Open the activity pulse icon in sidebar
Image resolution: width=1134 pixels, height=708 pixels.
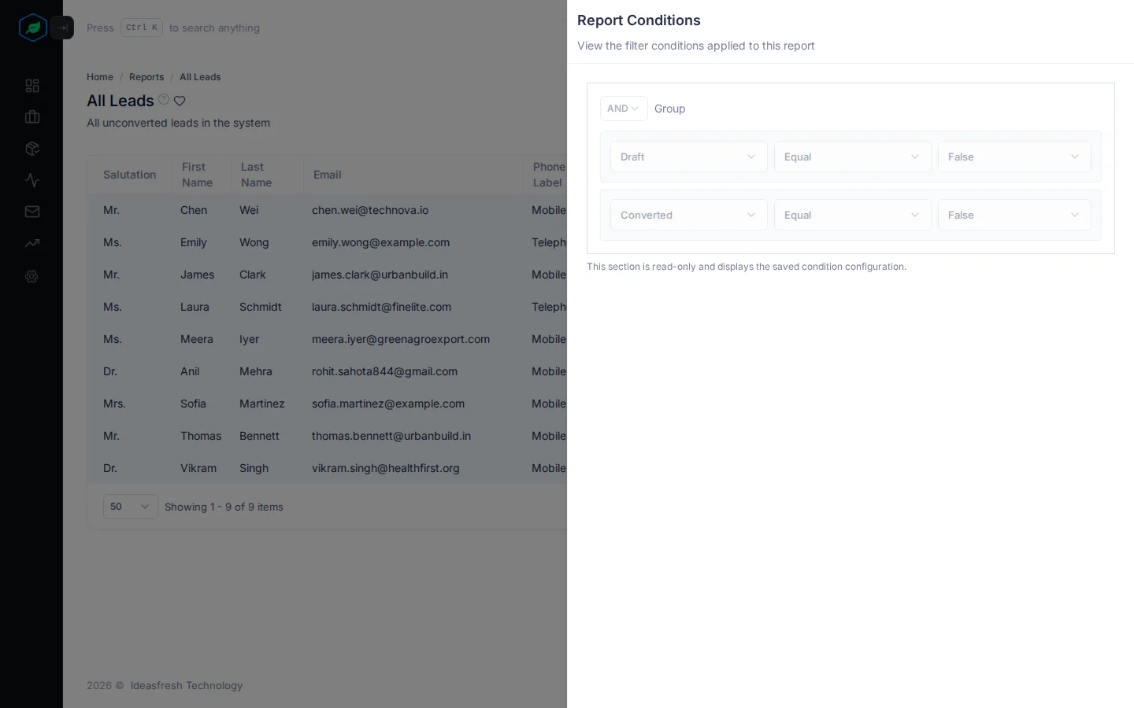(32, 180)
